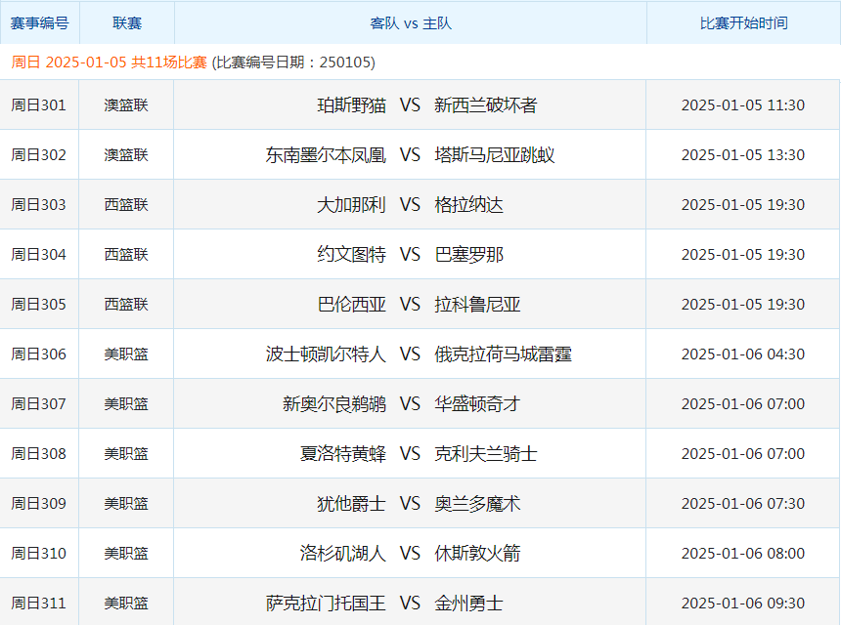Viewport: 841px width, 625px height.
Task: Click match number 周日307
Action: 38,404
